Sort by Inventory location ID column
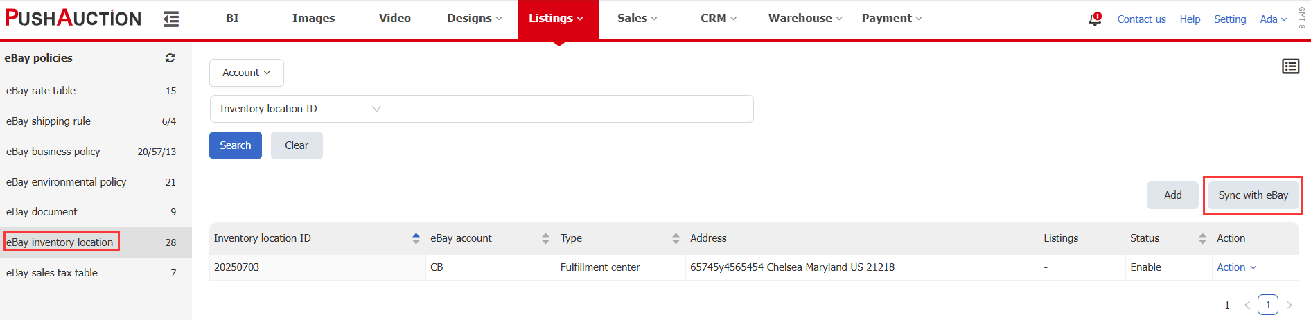Viewport: 1311px width, 320px height. click(416, 238)
